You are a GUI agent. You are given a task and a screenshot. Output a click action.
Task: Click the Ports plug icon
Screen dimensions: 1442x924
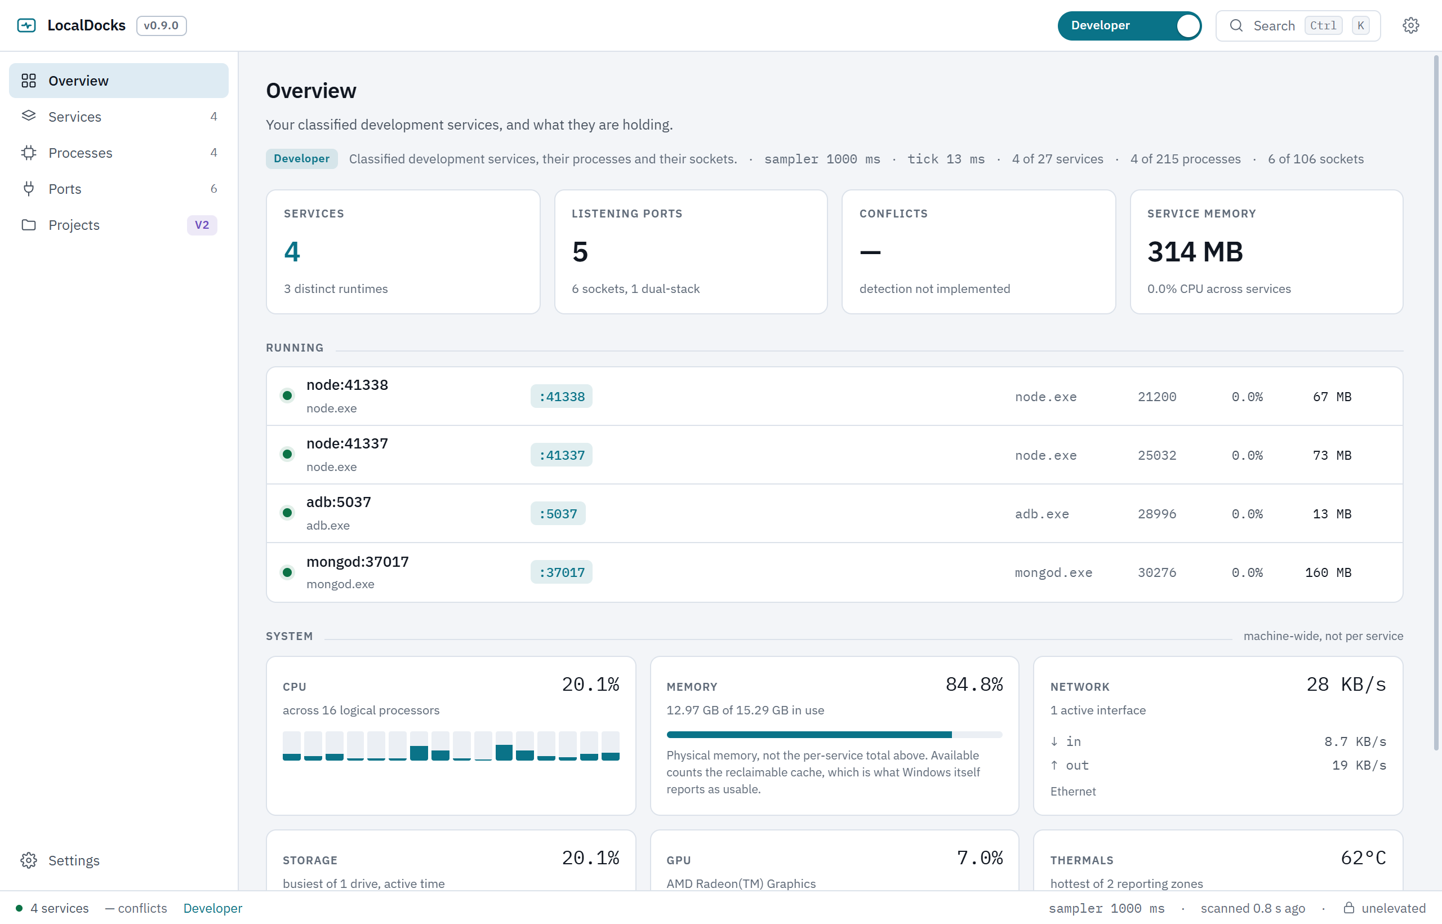[x=29, y=188]
